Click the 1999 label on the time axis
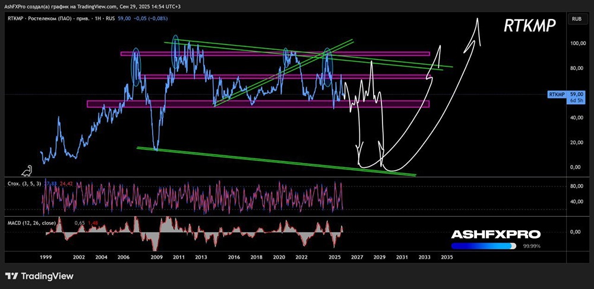594x289 pixels. coord(46,257)
